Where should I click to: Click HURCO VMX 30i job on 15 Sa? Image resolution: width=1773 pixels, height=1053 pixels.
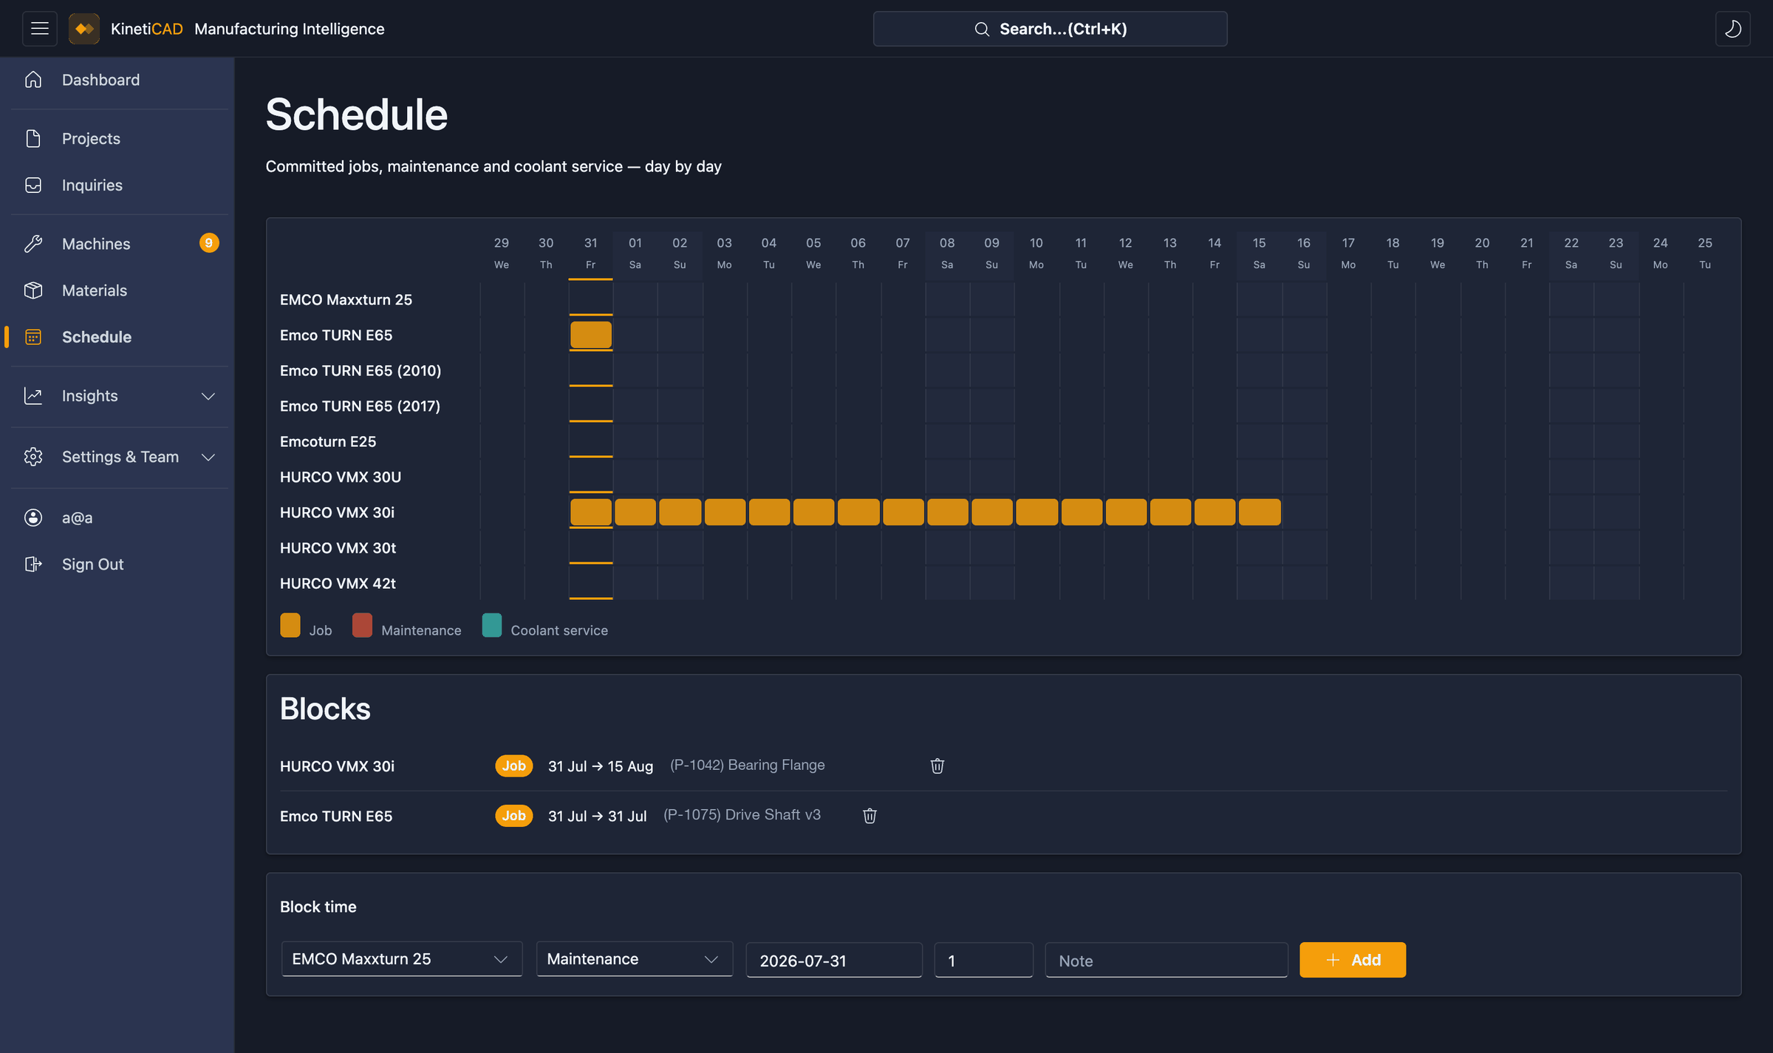pos(1260,512)
